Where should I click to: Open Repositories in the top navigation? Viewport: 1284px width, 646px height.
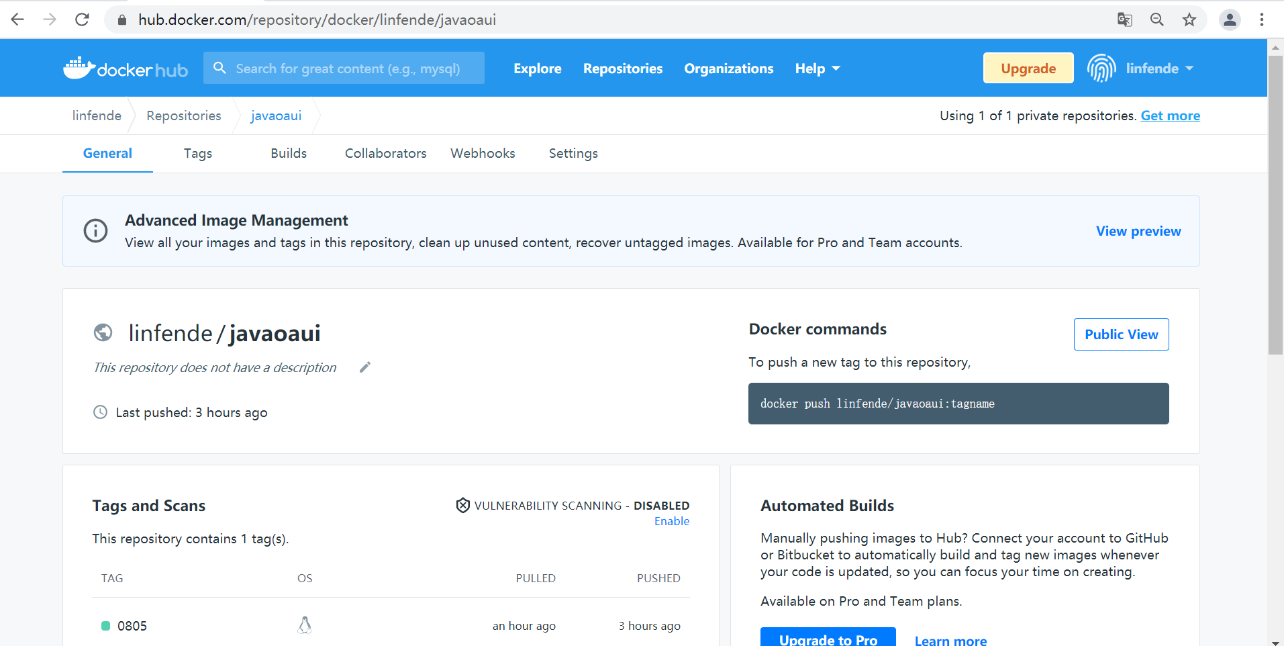[x=623, y=68]
